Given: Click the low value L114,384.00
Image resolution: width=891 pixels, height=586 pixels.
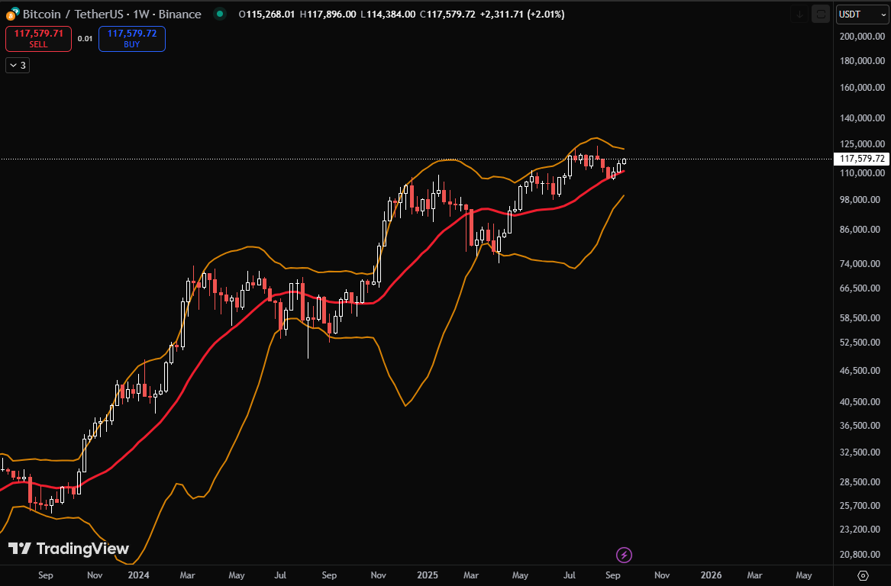Looking at the screenshot, I should click(x=388, y=14).
